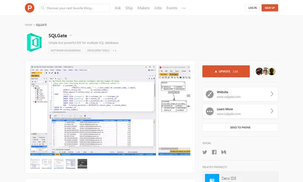Expand the more options ellipsis menu
Screen dimensions: 303x182
(184, 8)
